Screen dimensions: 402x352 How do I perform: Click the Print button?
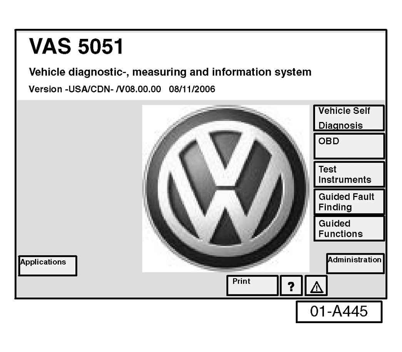tap(252, 285)
